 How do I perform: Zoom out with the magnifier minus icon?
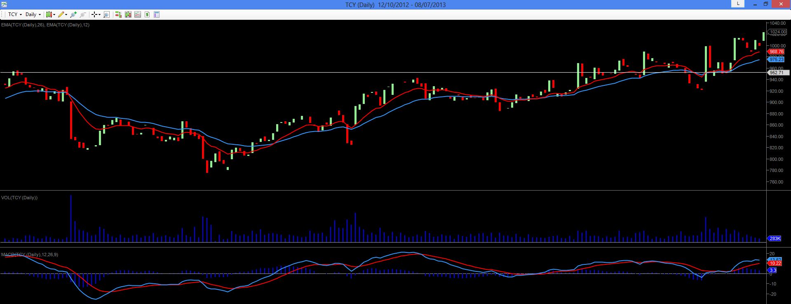pyautogui.click(x=83, y=14)
